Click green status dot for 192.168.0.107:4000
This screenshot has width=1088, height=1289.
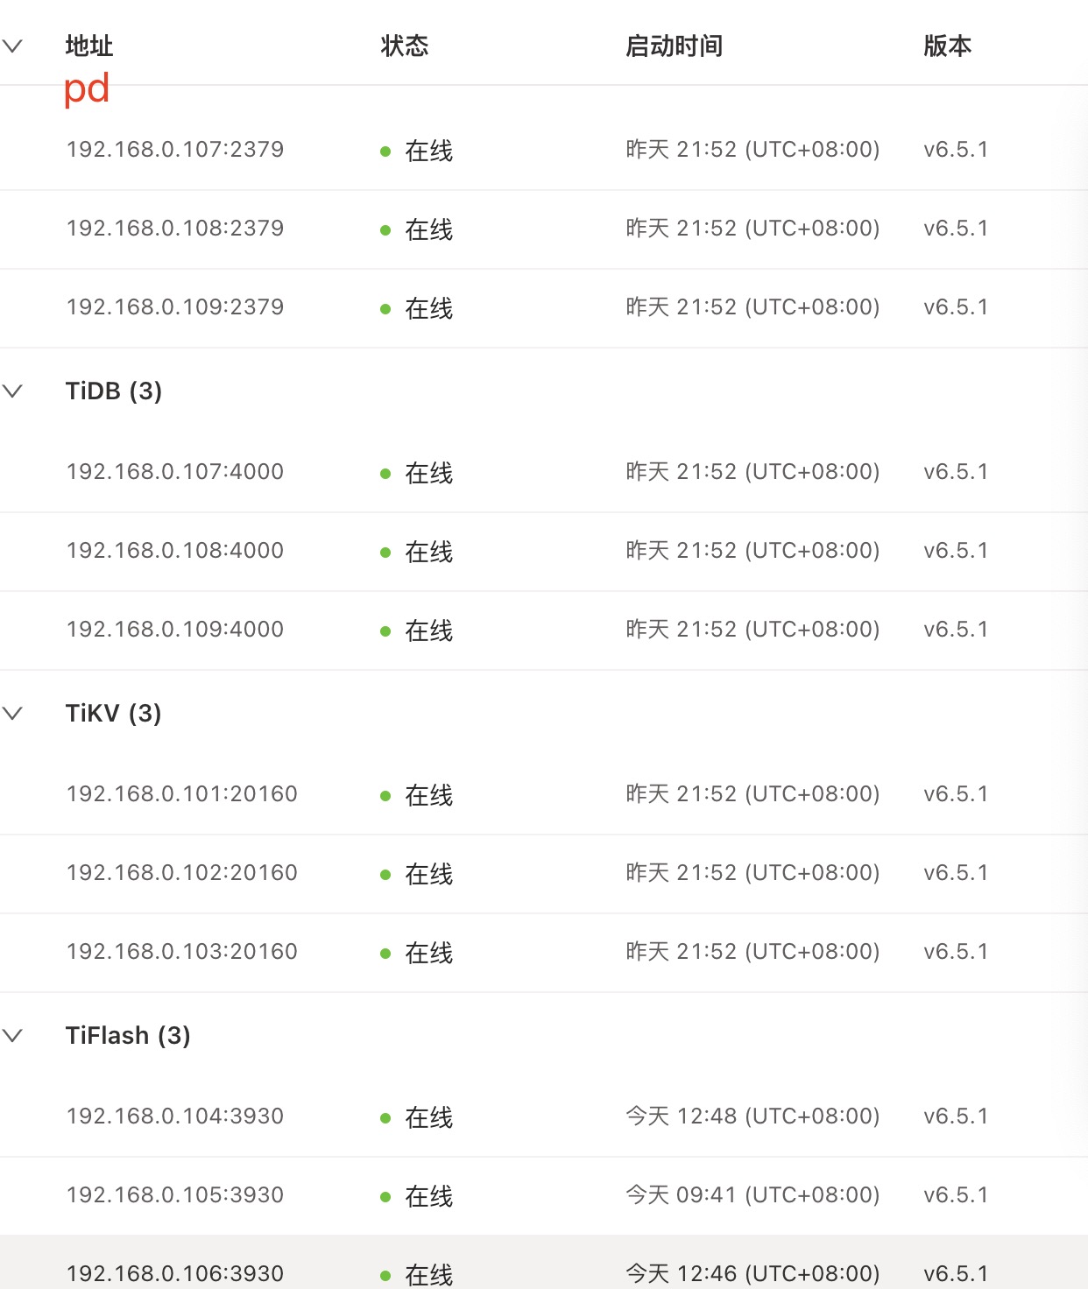385,474
